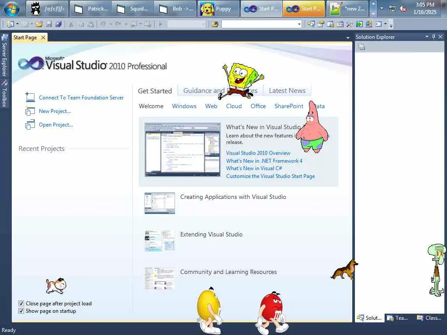The image size is (447, 335).
Task: Click Connect To Team Foundation Server link
Action: [x=81, y=97]
